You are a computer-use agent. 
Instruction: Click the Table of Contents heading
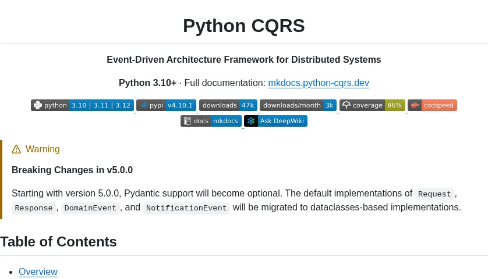pyautogui.click(x=58, y=242)
